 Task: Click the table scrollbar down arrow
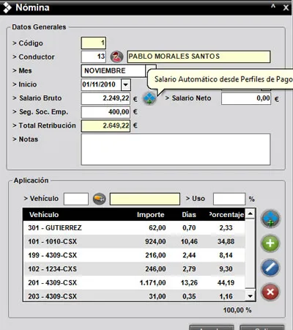click(x=250, y=296)
